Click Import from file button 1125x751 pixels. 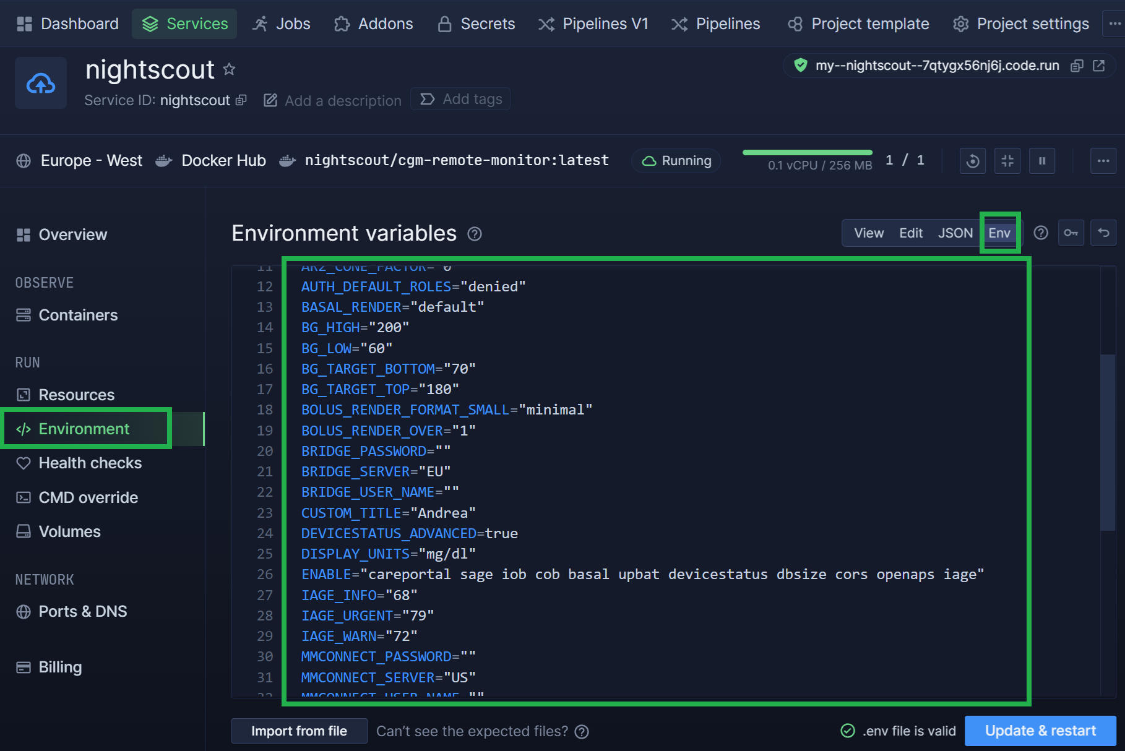(x=300, y=731)
